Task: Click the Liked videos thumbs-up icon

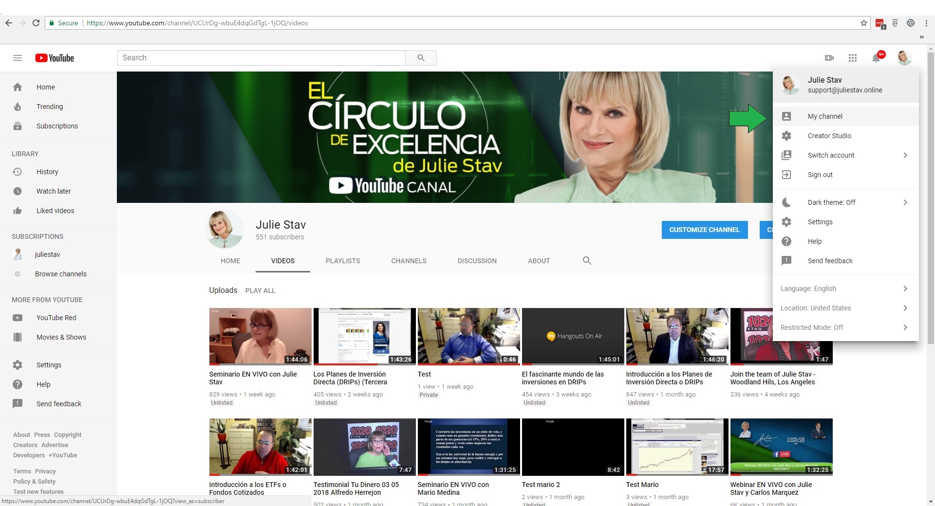Action: click(18, 211)
